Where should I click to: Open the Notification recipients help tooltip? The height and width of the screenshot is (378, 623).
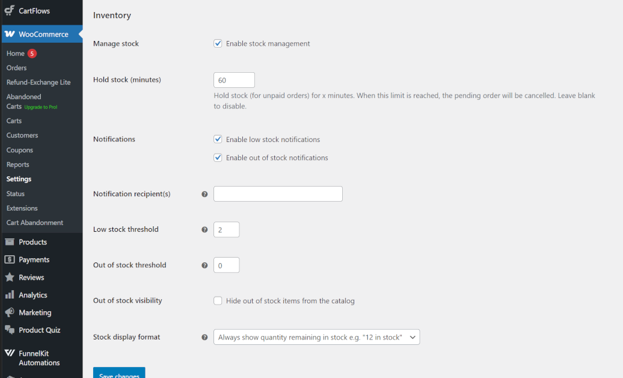click(x=204, y=194)
